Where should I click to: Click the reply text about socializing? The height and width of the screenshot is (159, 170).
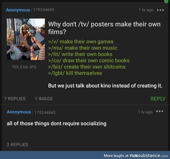tap(57, 124)
